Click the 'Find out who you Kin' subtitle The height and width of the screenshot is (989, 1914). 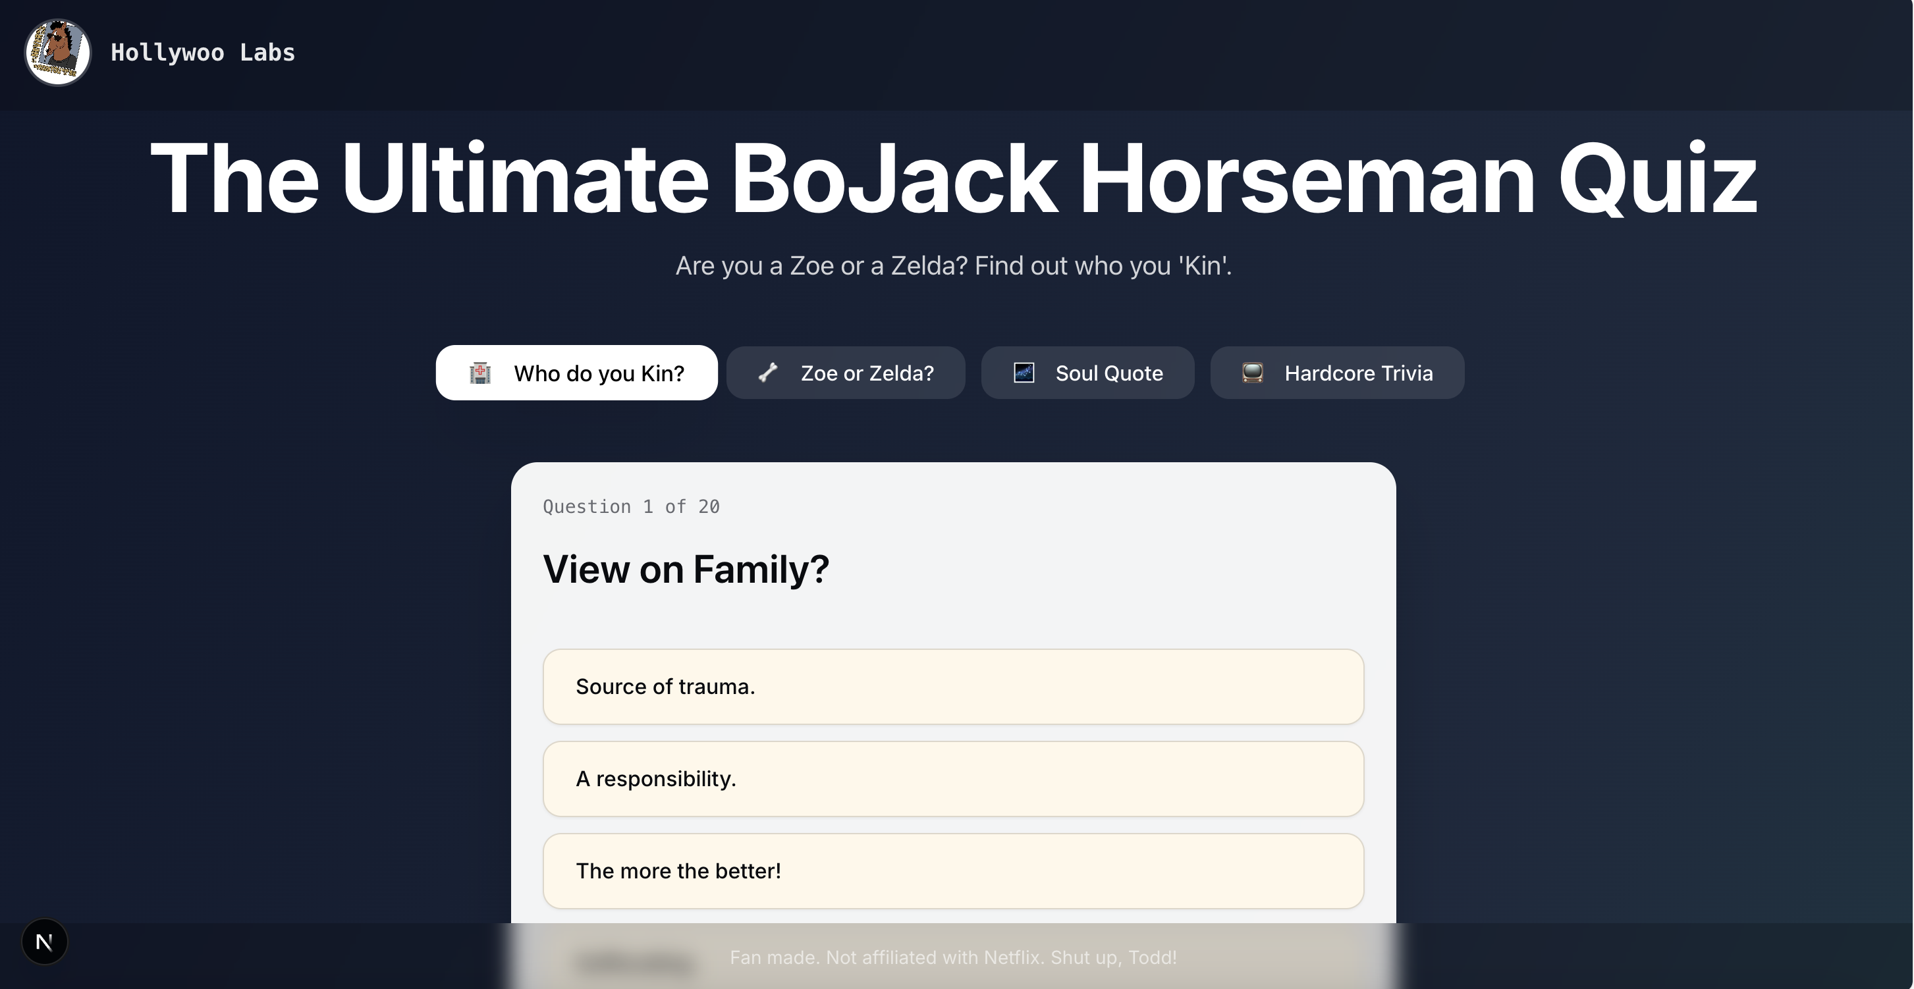[953, 265]
